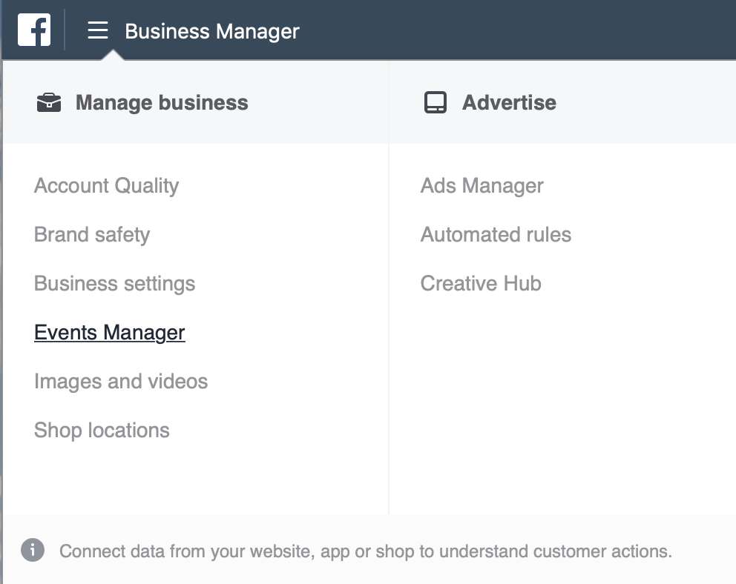736x584 pixels.
Task: Click the Facebook logo icon
Action: pos(34,30)
